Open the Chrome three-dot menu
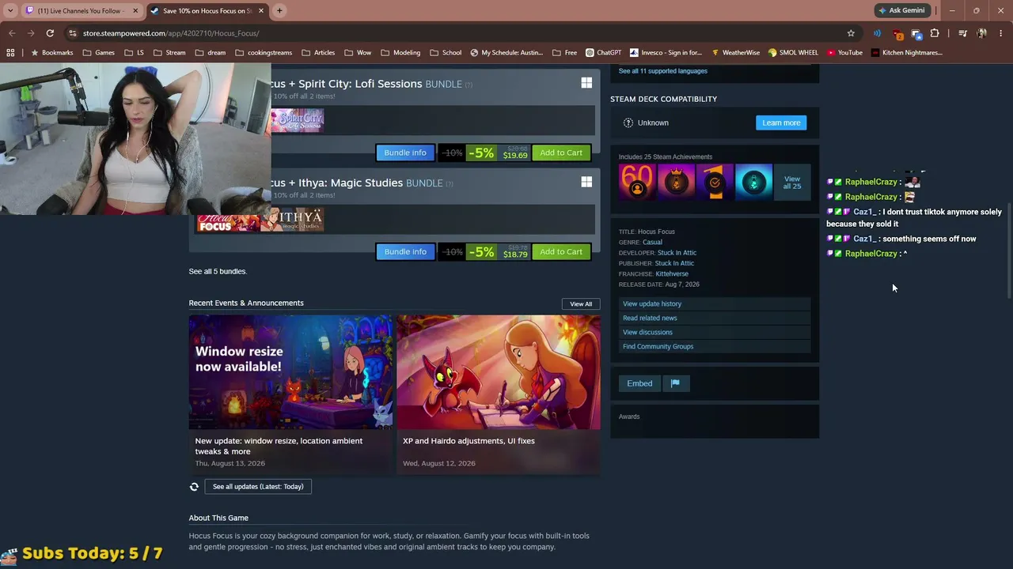Viewport: 1013px width, 569px height. coord(1001,33)
